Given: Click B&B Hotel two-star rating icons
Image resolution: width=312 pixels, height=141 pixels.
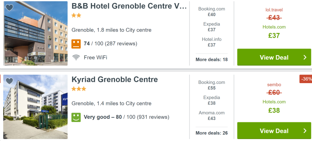Looking at the screenshot, I should click(76, 16).
